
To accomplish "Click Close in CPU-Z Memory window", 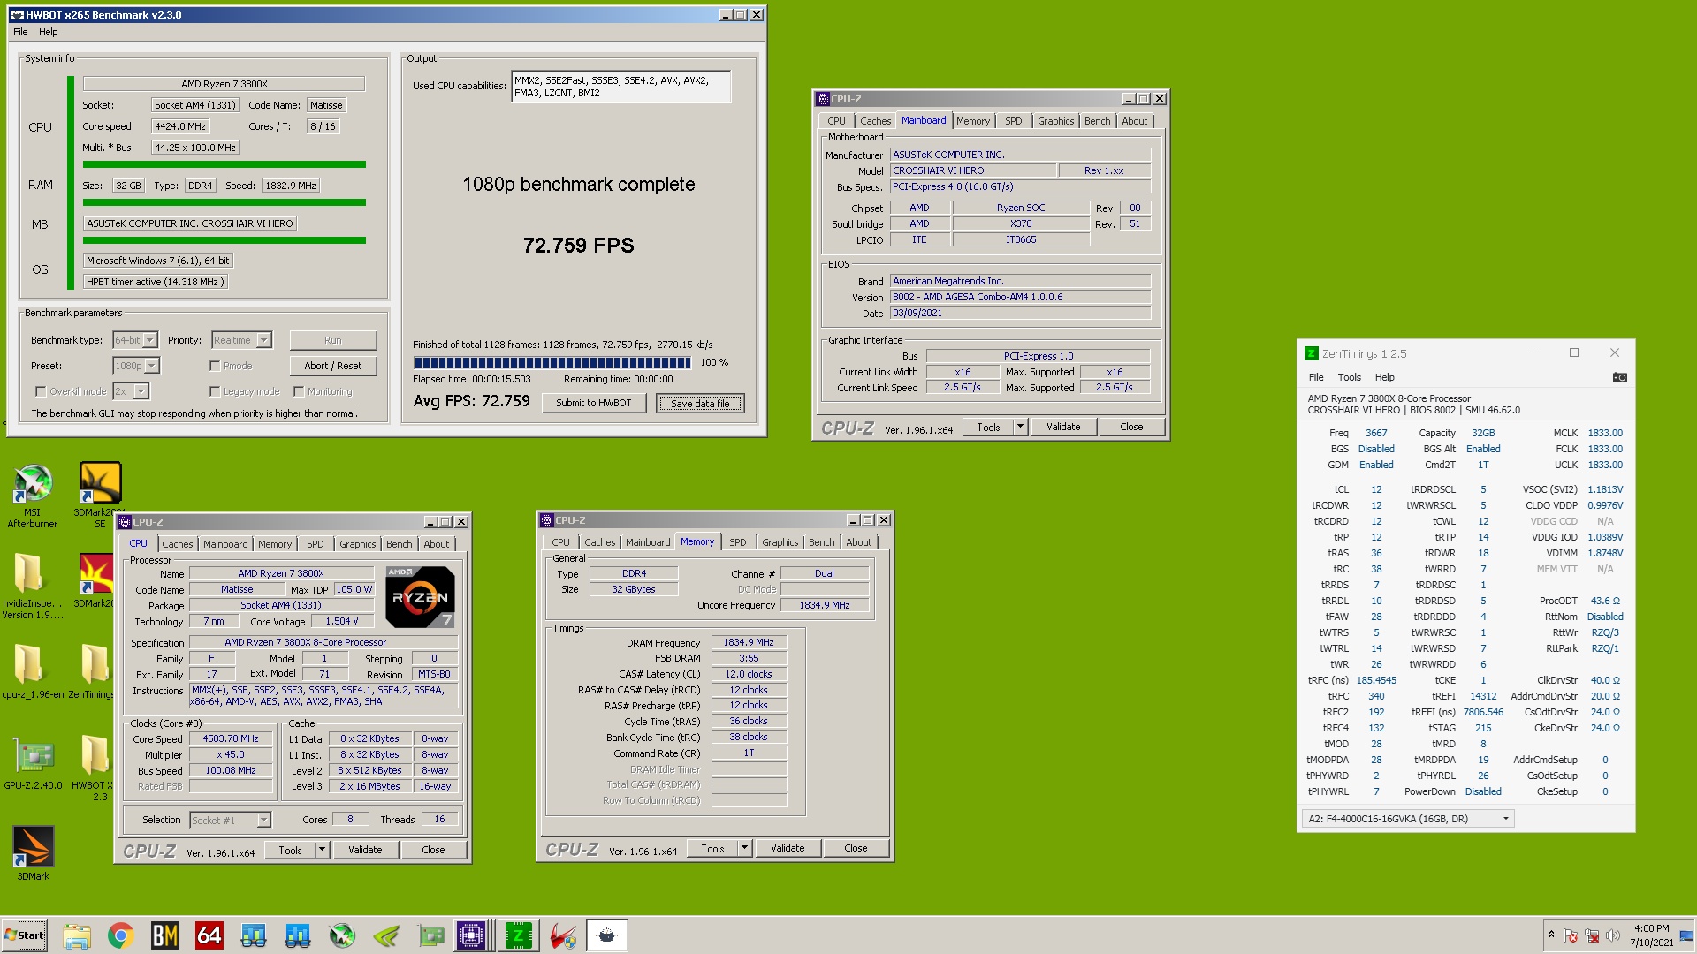I will click(856, 848).
